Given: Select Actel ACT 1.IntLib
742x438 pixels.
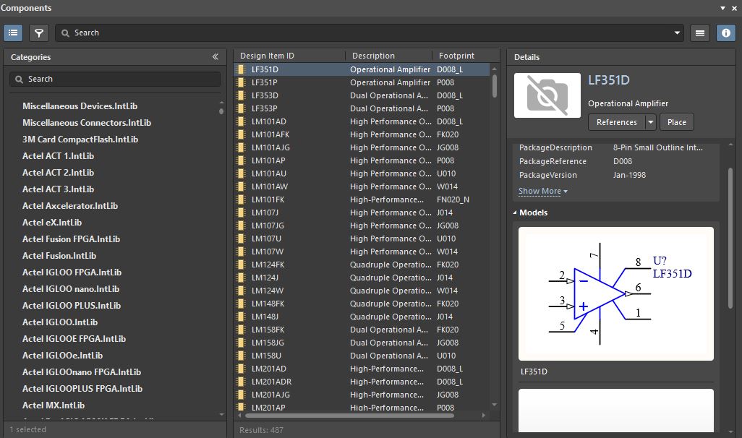Looking at the screenshot, I should (x=58, y=155).
